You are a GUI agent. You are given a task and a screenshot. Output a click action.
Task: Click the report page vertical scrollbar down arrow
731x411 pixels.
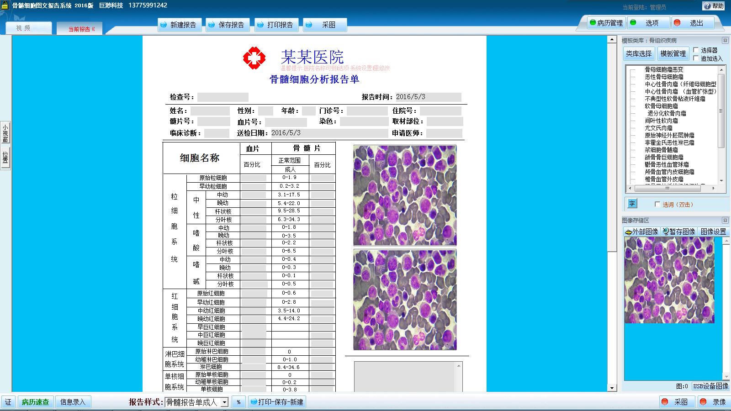[612, 388]
